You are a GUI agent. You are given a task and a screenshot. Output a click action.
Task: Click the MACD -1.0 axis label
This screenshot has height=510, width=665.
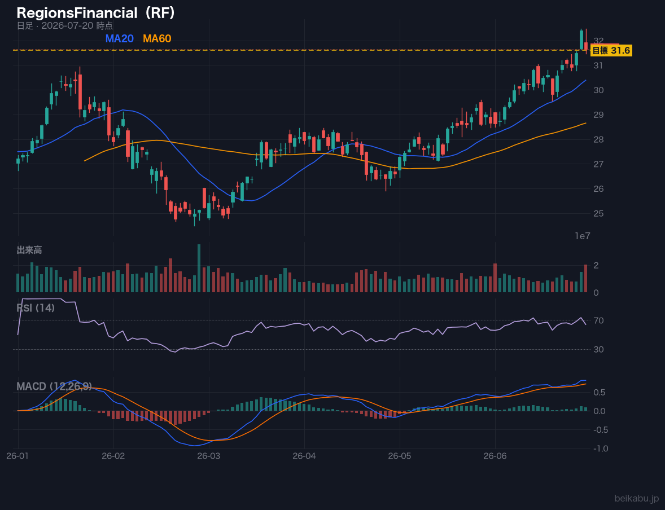tap(601, 449)
